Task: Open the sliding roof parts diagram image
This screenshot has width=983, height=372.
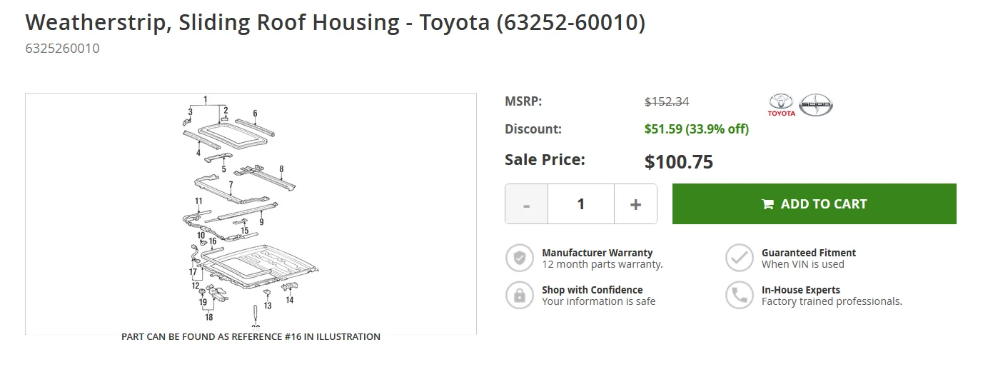Action: pos(251,213)
